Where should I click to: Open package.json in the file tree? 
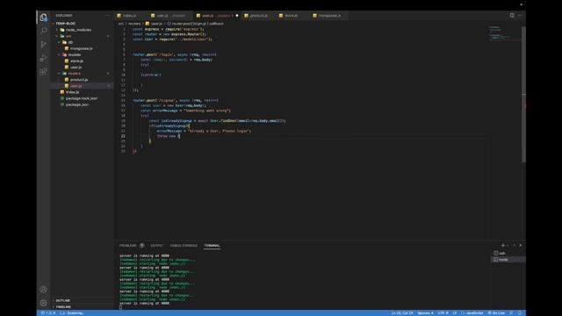point(77,104)
